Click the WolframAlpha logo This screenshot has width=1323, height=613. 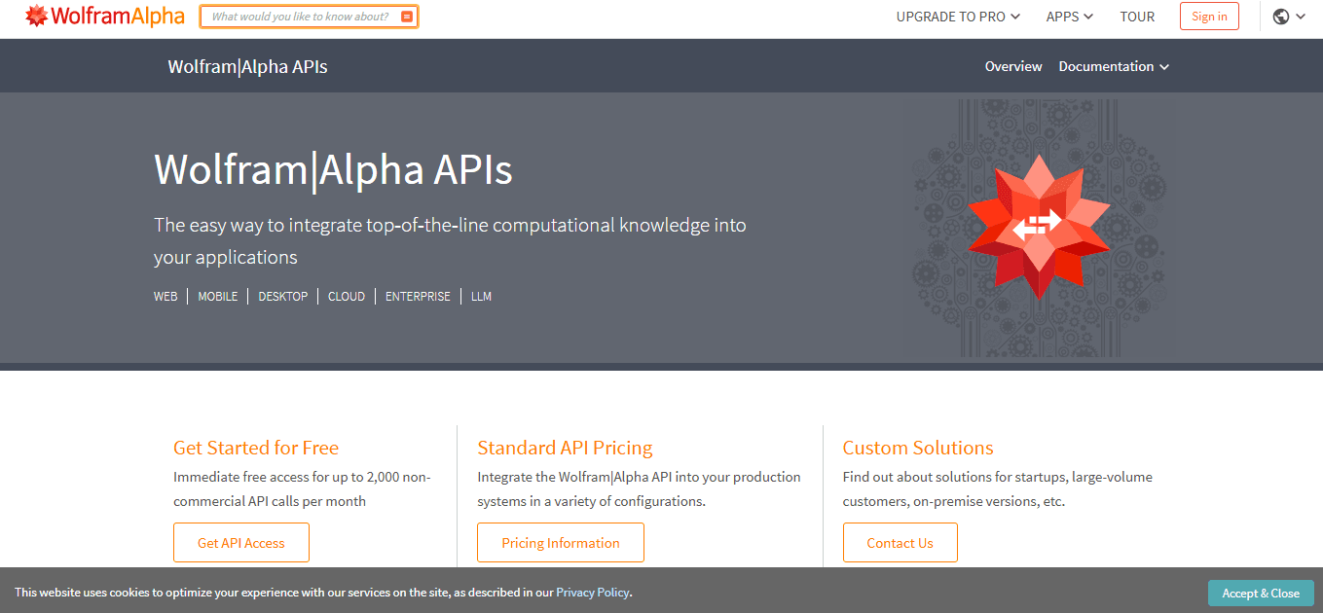click(x=104, y=16)
